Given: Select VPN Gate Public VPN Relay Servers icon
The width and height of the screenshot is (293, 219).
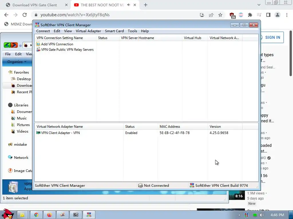Looking at the screenshot, I should click(x=38, y=50).
